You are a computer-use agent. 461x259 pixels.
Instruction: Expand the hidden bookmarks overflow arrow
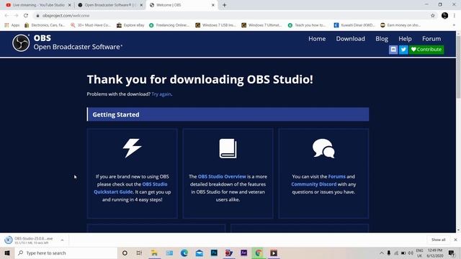[454, 25]
